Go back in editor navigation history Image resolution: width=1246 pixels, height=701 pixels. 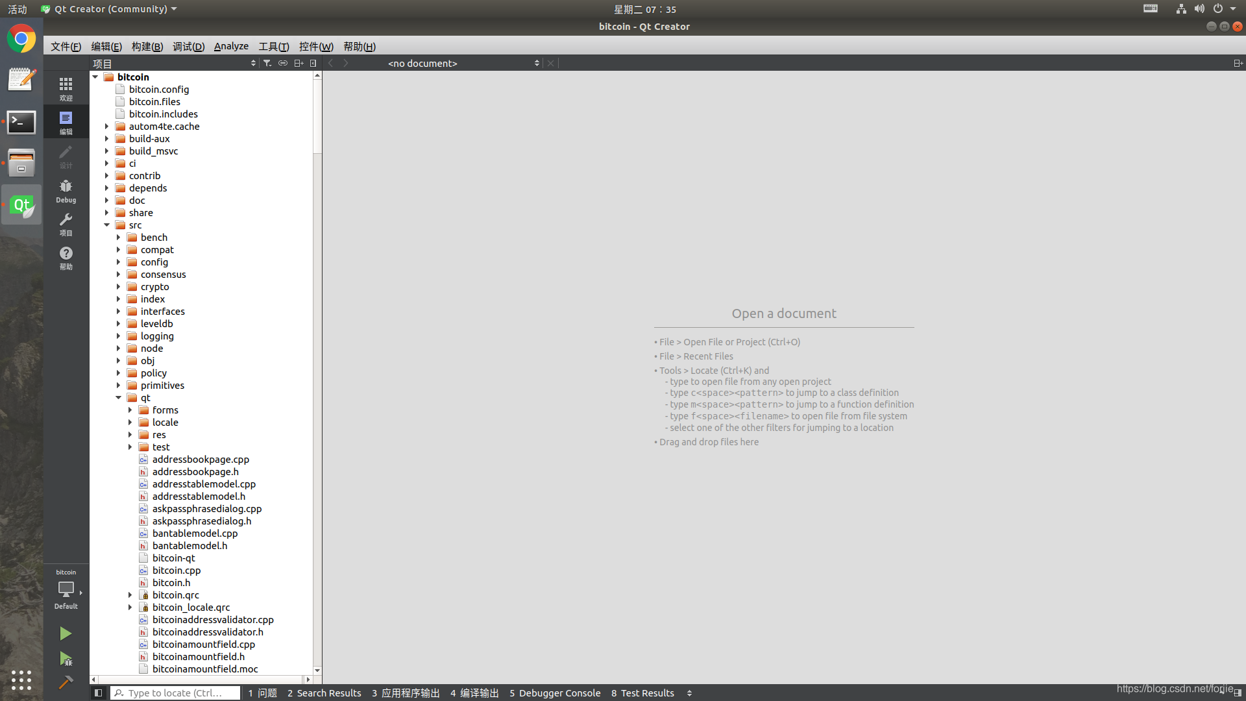pos(331,63)
